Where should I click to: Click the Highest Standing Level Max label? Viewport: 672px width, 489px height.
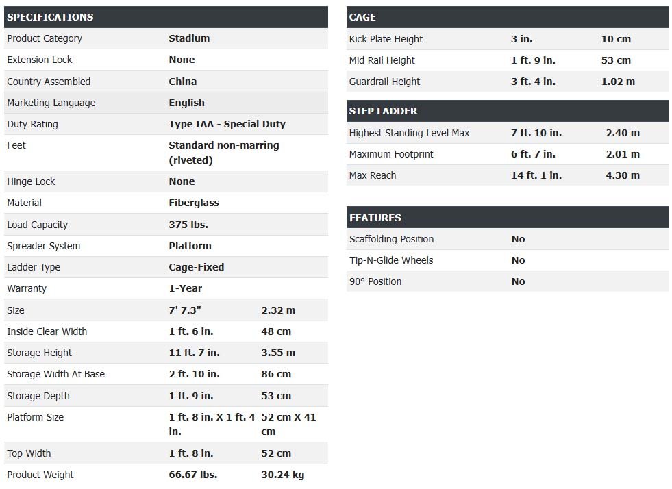point(409,133)
